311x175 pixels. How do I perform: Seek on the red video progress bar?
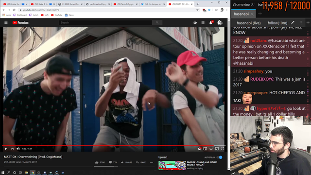pyautogui.click(x=113, y=146)
